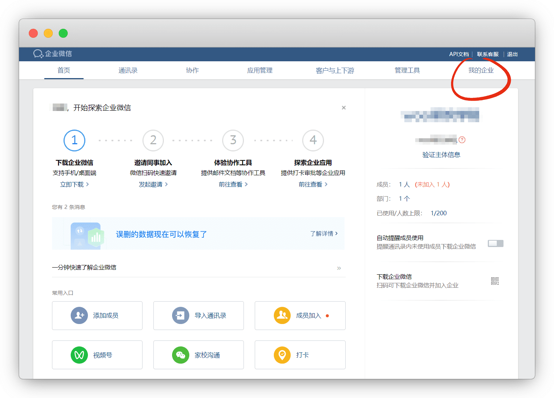Viewport: 554px width, 398px height.
Task: Click the Import Contacts (导入通讯录) icon
Action: click(x=180, y=315)
